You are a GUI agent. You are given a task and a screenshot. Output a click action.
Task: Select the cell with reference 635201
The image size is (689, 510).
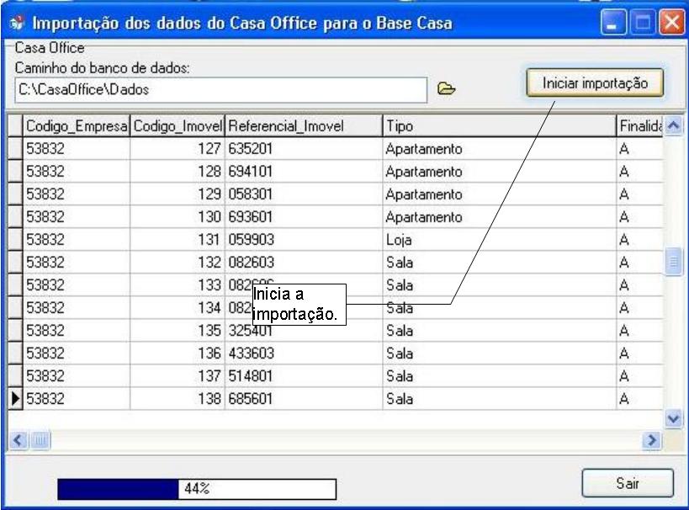click(303, 149)
